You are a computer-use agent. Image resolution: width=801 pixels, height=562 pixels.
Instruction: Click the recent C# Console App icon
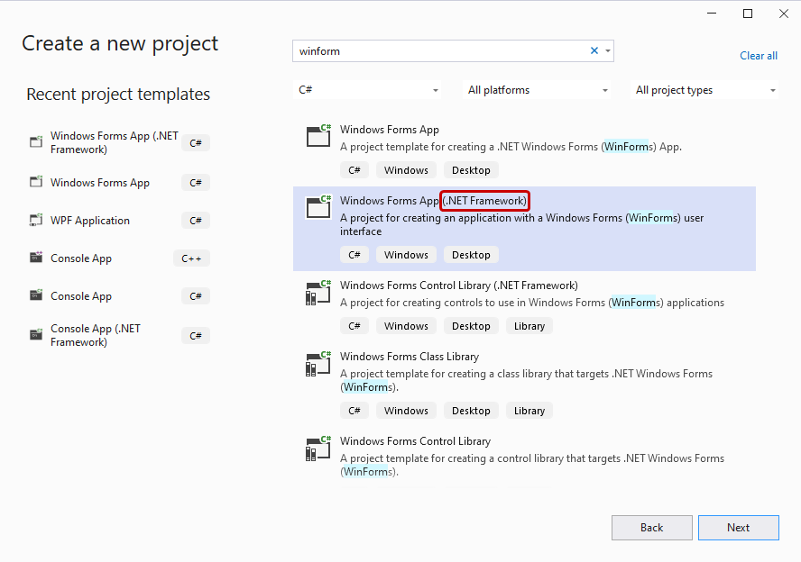pyautogui.click(x=36, y=295)
